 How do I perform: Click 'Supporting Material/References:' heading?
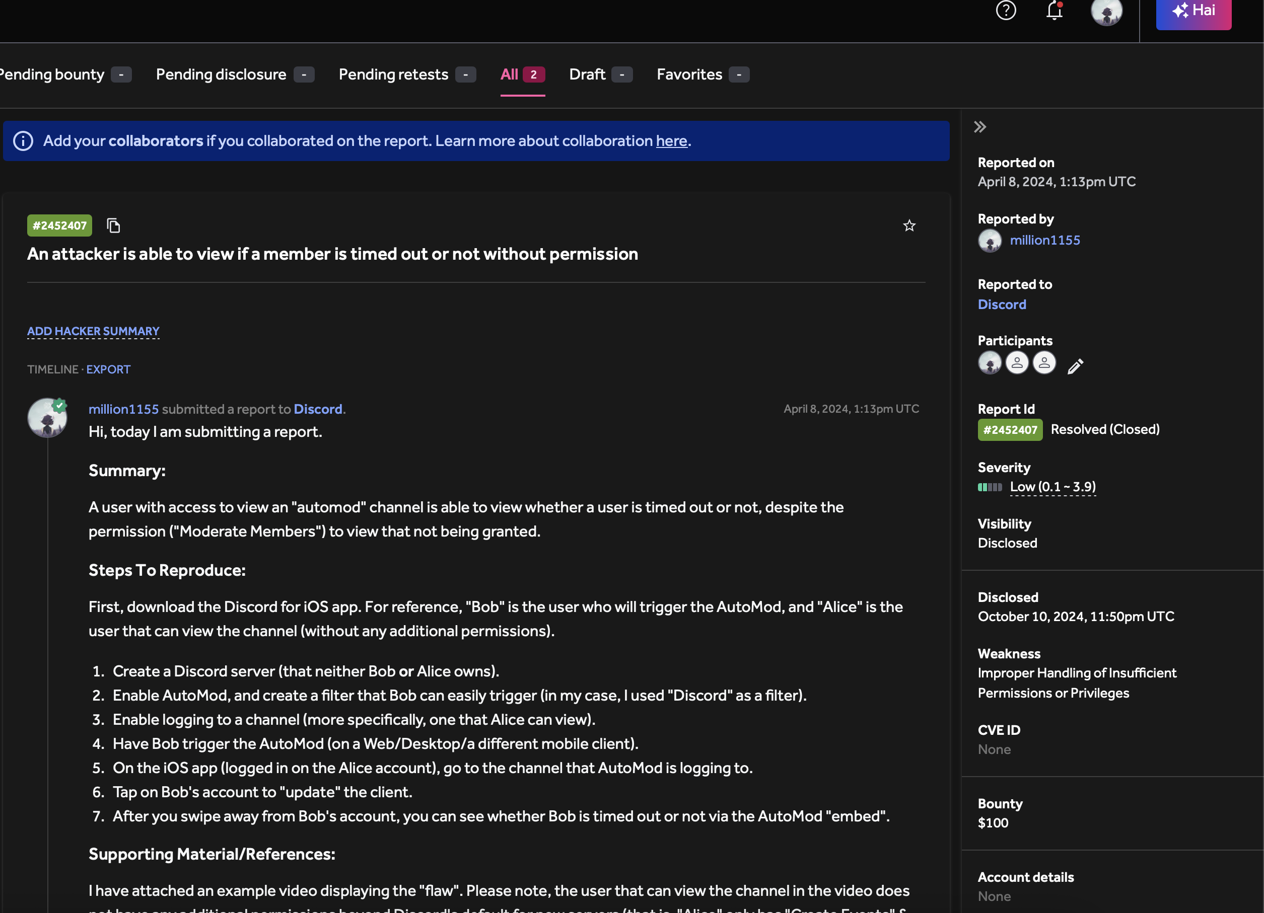click(x=212, y=854)
